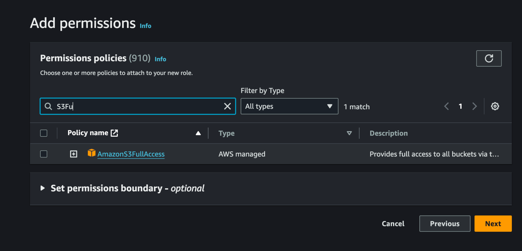Open the AmazonS3FullAccess policy link
The width and height of the screenshot is (522, 251).
coord(131,154)
